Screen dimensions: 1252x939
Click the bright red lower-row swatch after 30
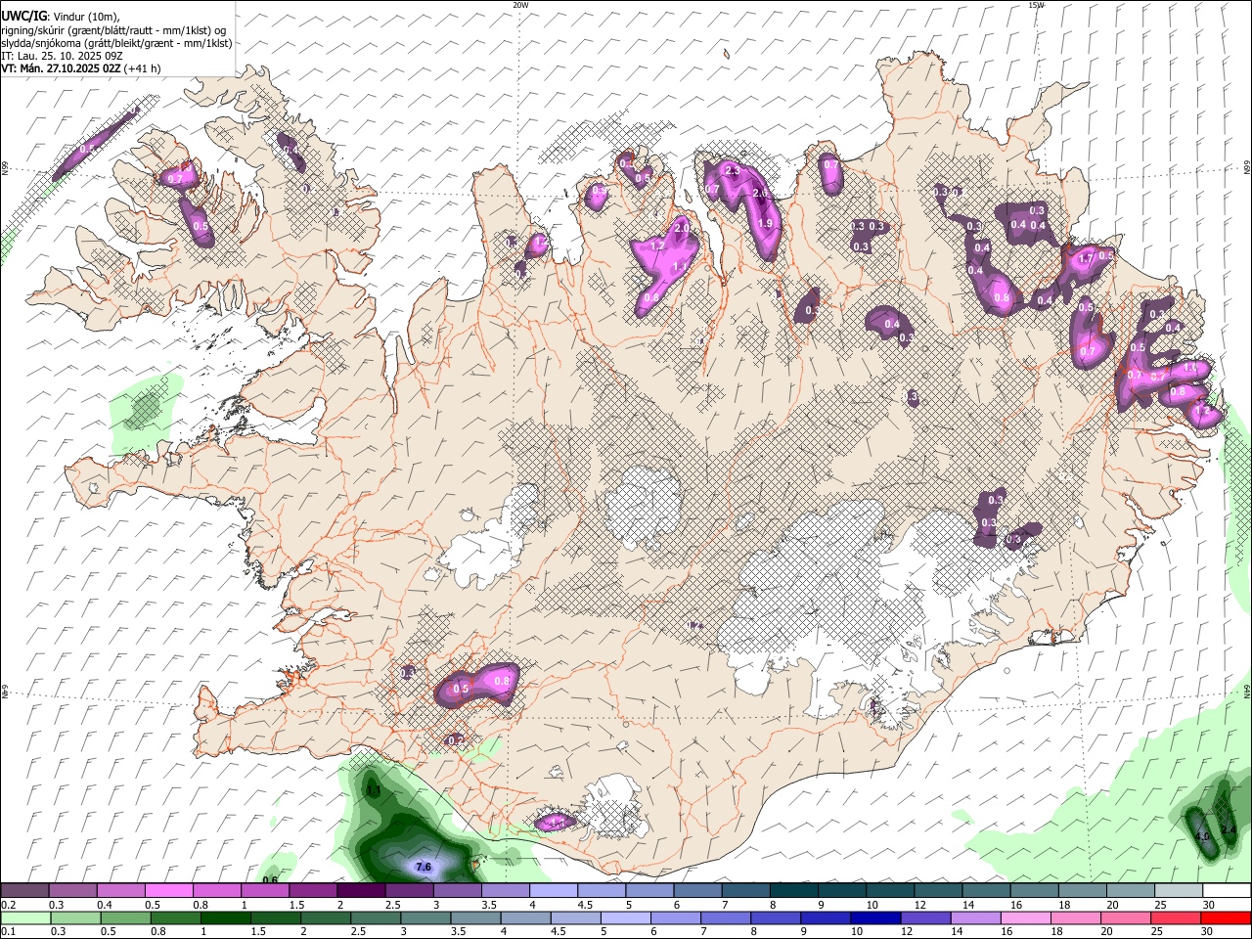pos(1226,918)
